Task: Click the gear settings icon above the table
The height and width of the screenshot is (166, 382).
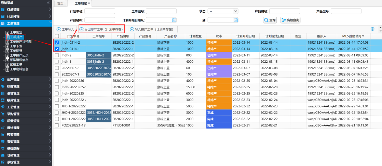Action: click(x=372, y=29)
